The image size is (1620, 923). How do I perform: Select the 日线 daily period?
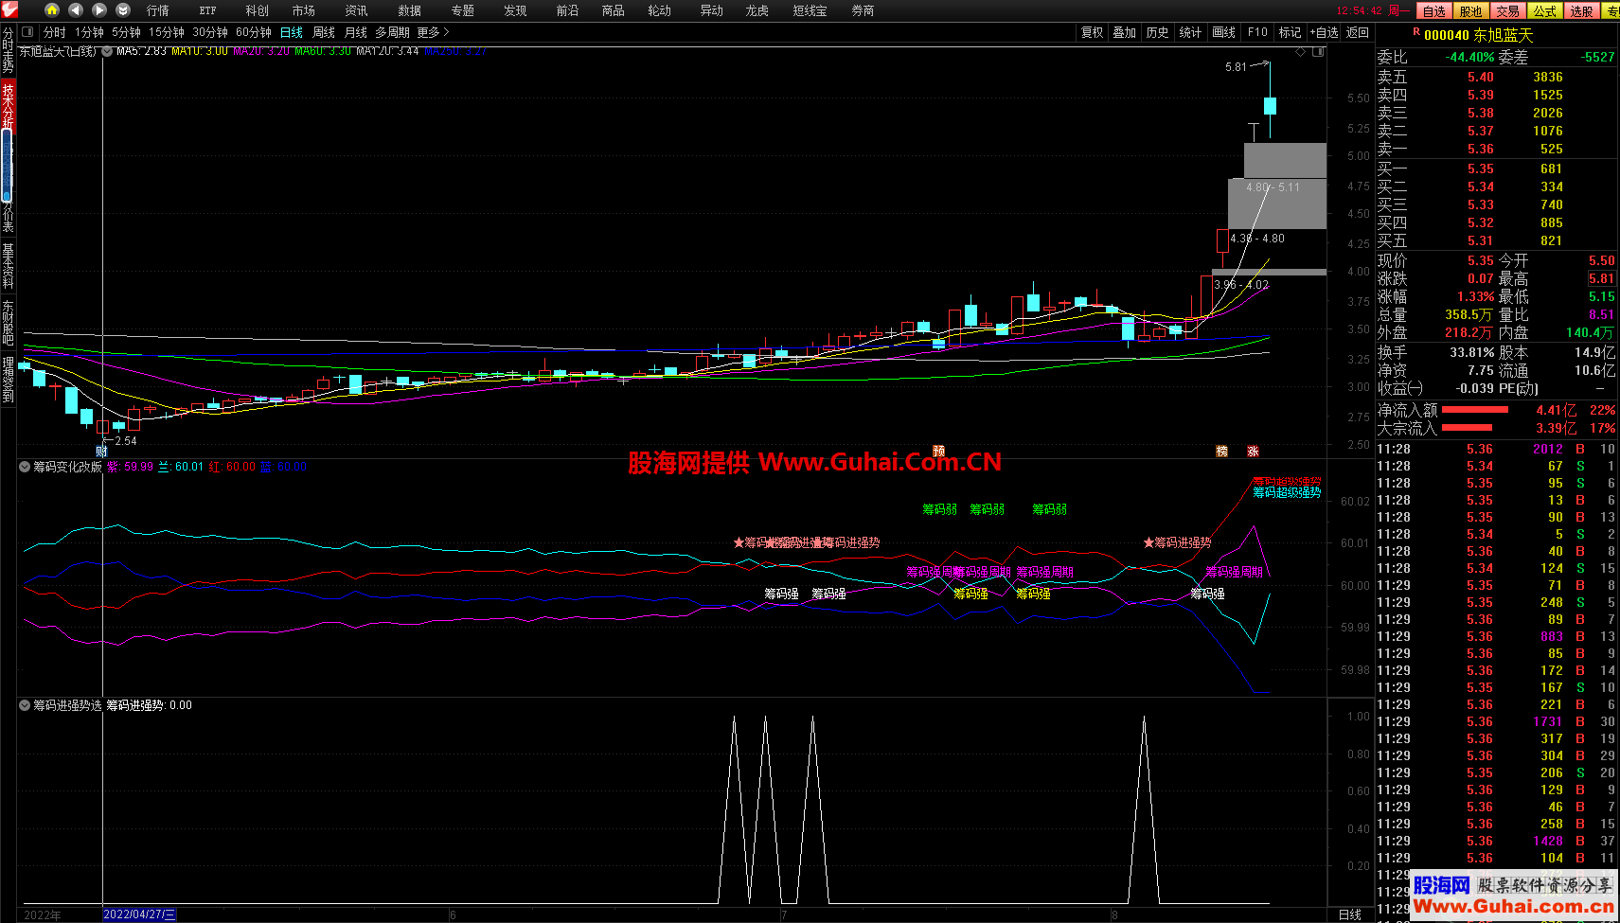tap(292, 32)
